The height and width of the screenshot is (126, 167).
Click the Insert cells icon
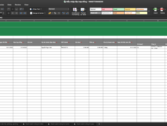[x=156, y=10]
